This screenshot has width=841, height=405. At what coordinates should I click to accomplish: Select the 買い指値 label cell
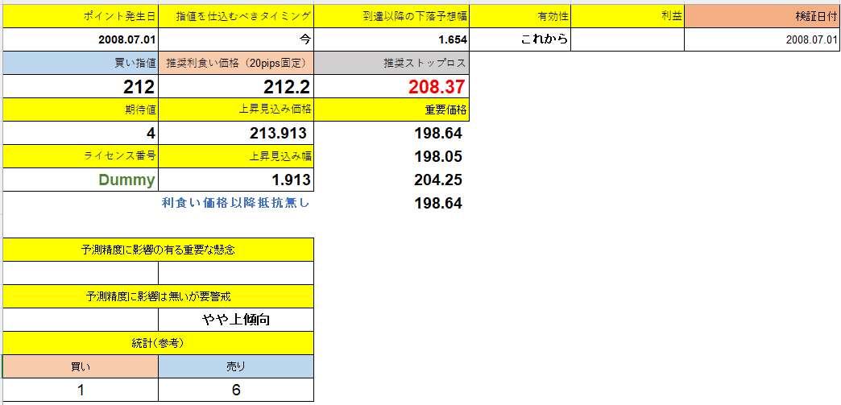pyautogui.click(x=81, y=63)
